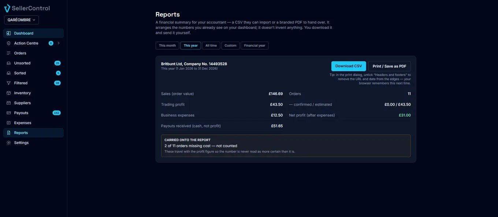The image size is (498, 217).
Task: Click the Payouts card icon
Action: [9, 113]
